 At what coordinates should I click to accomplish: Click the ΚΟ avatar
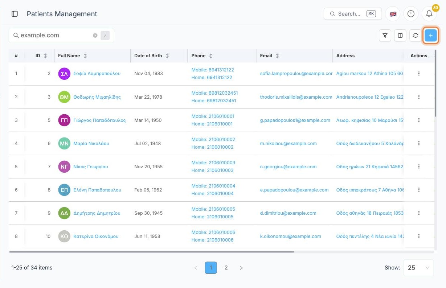64,236
